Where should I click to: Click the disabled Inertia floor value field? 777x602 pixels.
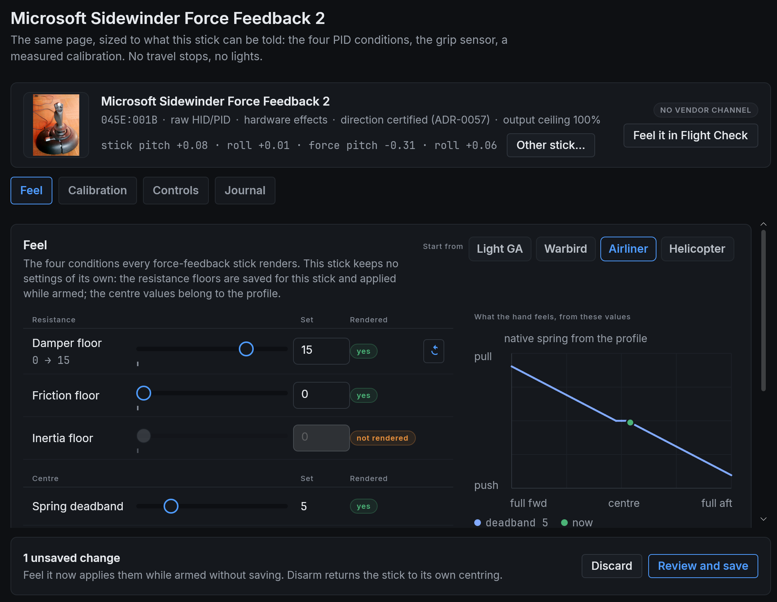tap(322, 438)
